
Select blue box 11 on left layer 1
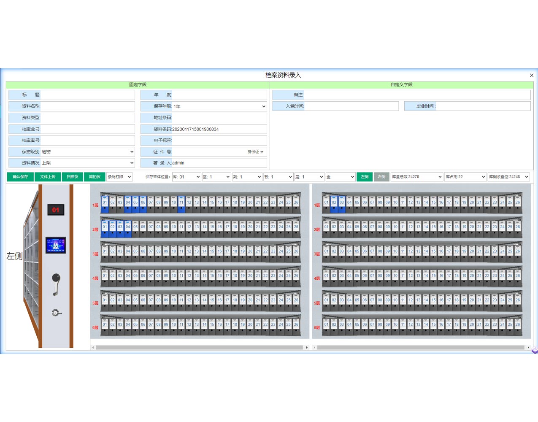point(181,203)
